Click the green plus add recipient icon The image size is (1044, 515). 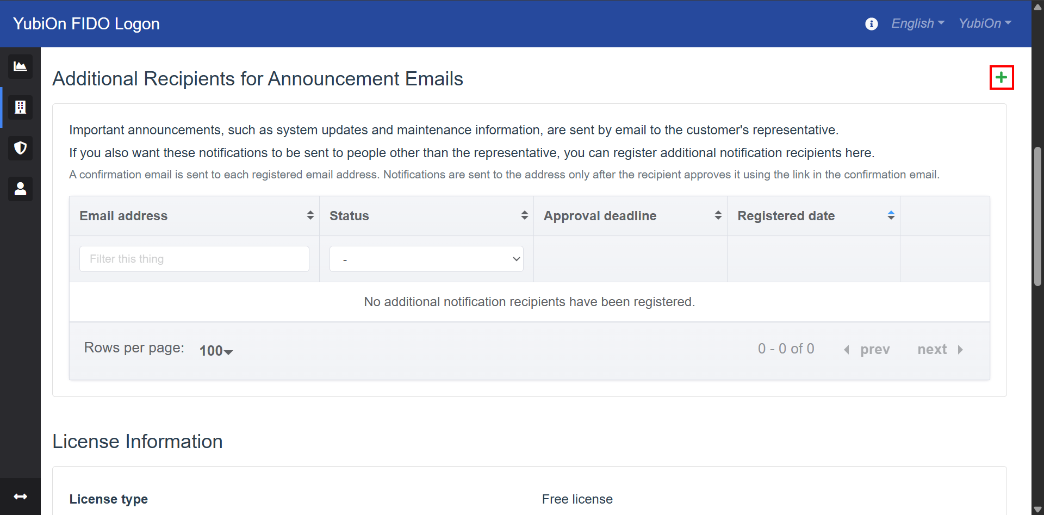coord(1002,78)
